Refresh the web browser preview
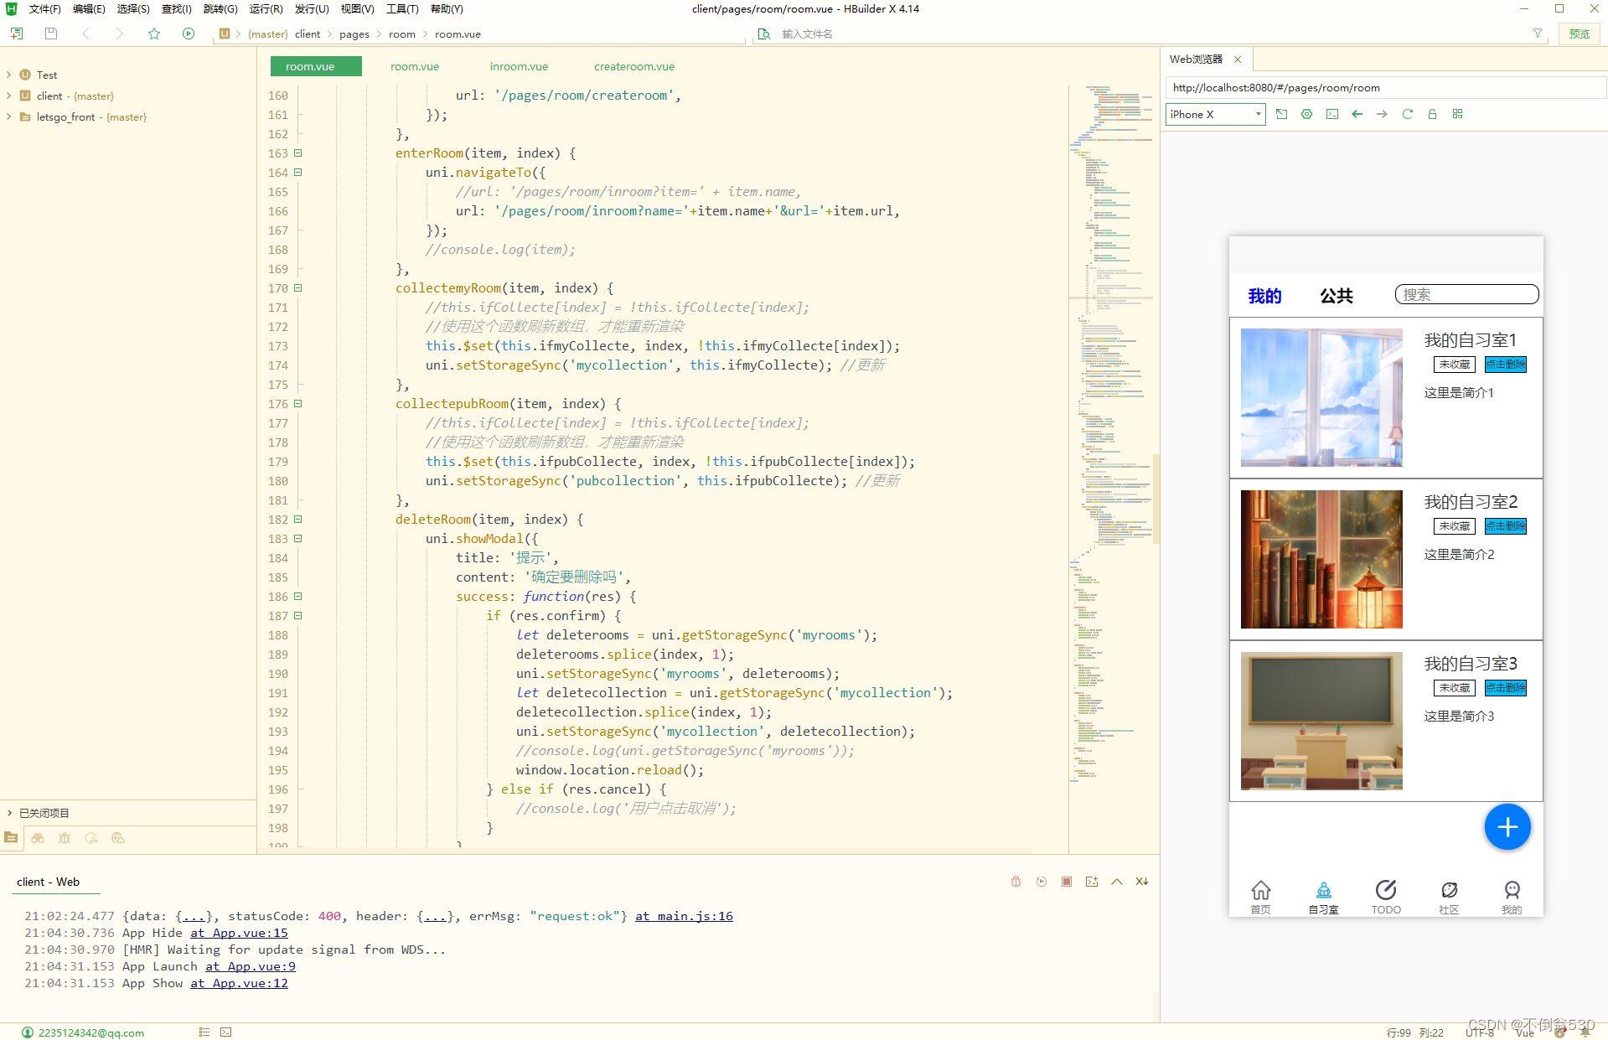This screenshot has width=1608, height=1040. [x=1408, y=114]
